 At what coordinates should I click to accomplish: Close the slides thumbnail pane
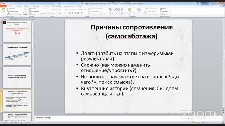[33, 19]
